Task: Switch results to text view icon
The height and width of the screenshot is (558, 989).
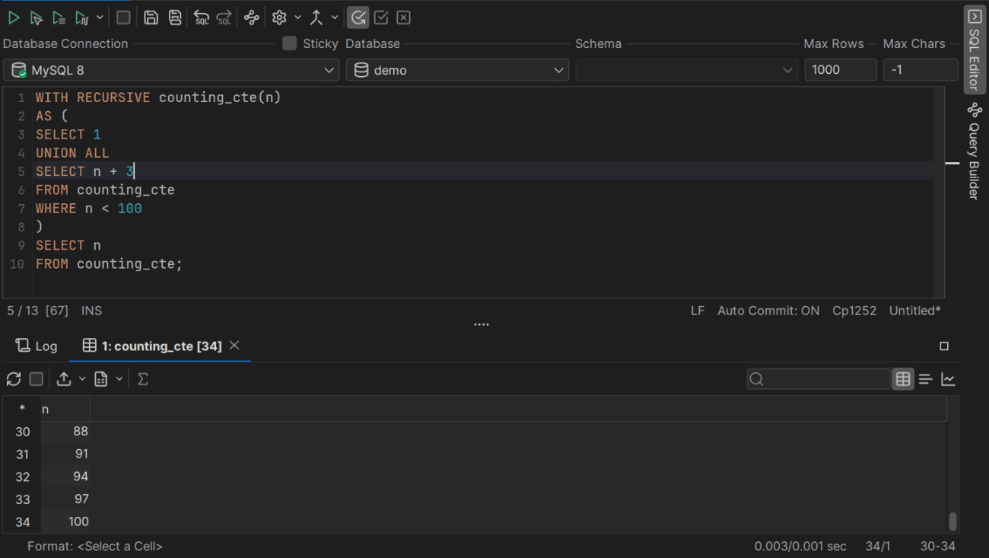Action: tap(925, 378)
